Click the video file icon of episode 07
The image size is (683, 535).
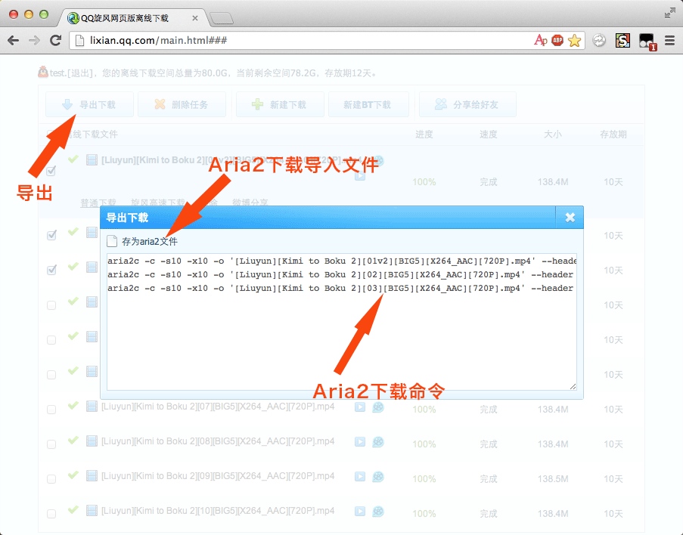[92, 406]
